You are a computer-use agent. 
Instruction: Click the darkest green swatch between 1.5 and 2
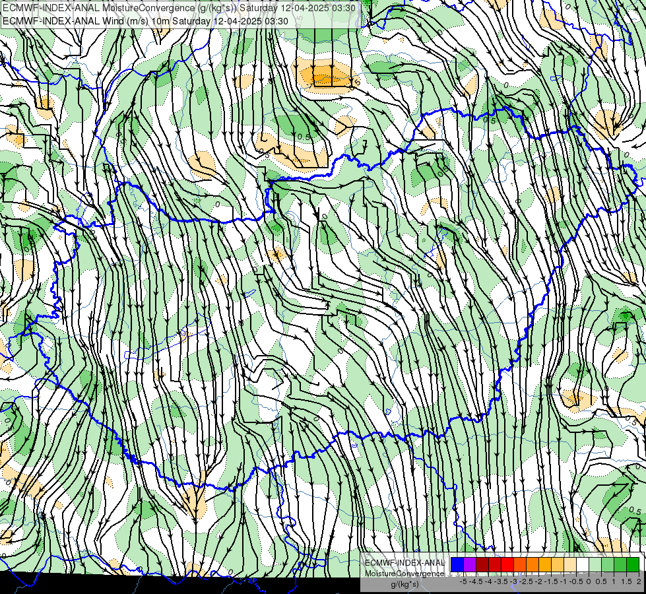pyautogui.click(x=633, y=564)
